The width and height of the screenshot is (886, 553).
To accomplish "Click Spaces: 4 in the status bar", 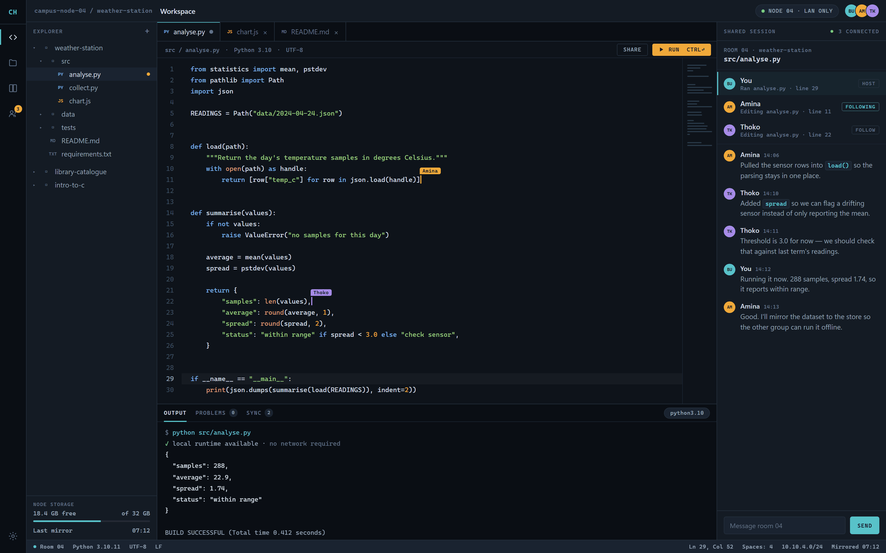I will 757,547.
